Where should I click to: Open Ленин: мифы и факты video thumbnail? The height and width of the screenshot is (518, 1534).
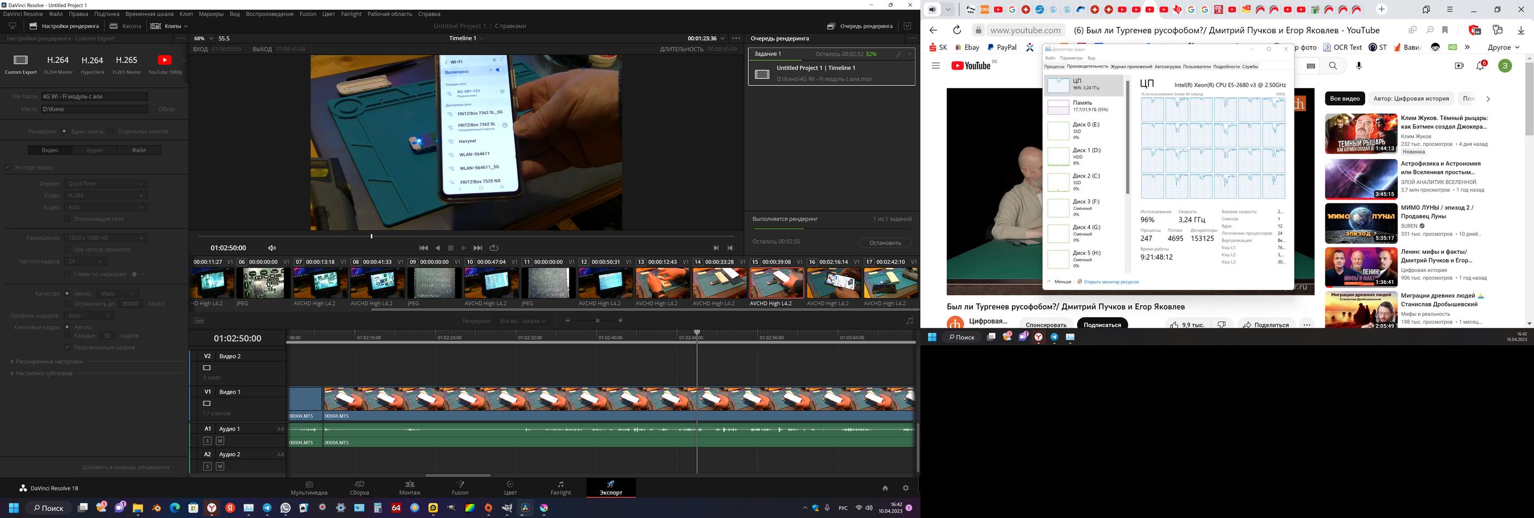[1361, 267]
